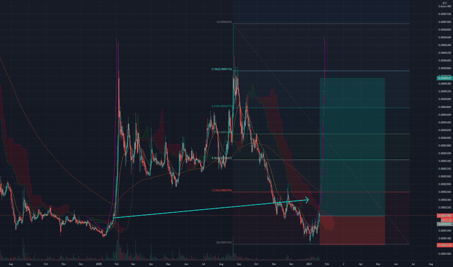Screen dimensions: 453x267
Task: Click the Fibonacci 0.236(0.00002595) level label
Action: pyautogui.click(x=222, y=190)
